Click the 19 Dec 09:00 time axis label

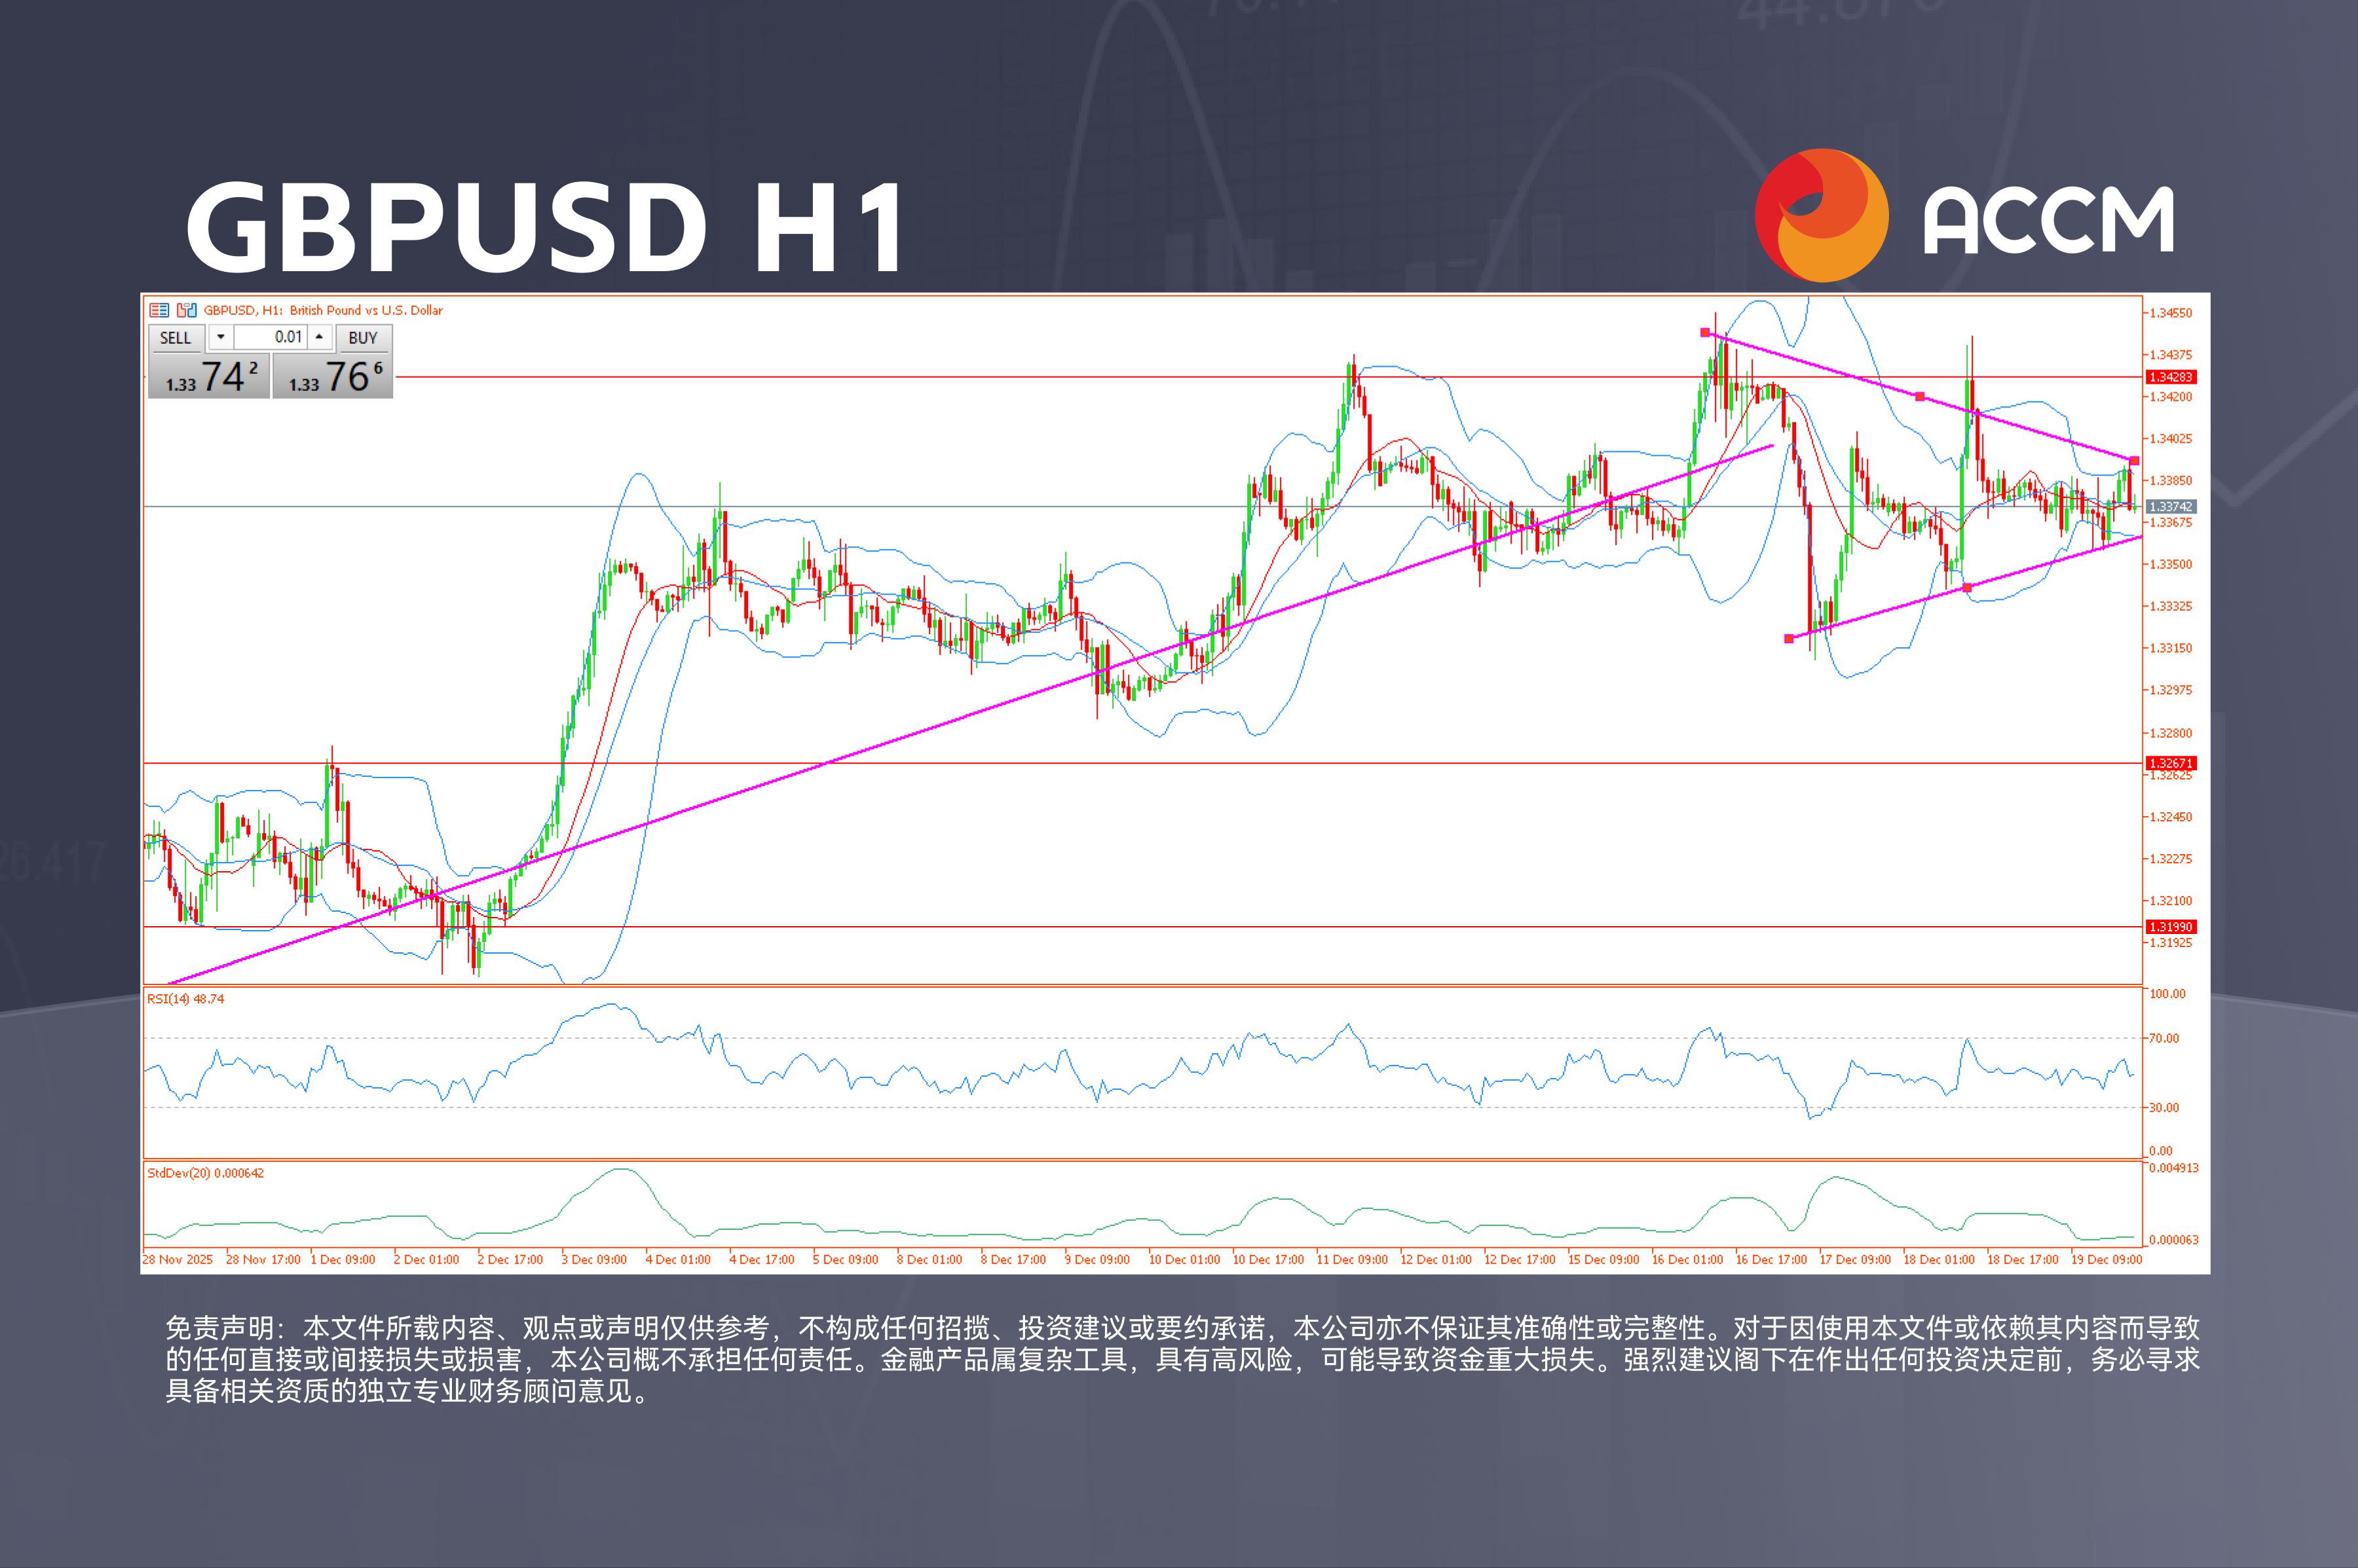2106,1259
